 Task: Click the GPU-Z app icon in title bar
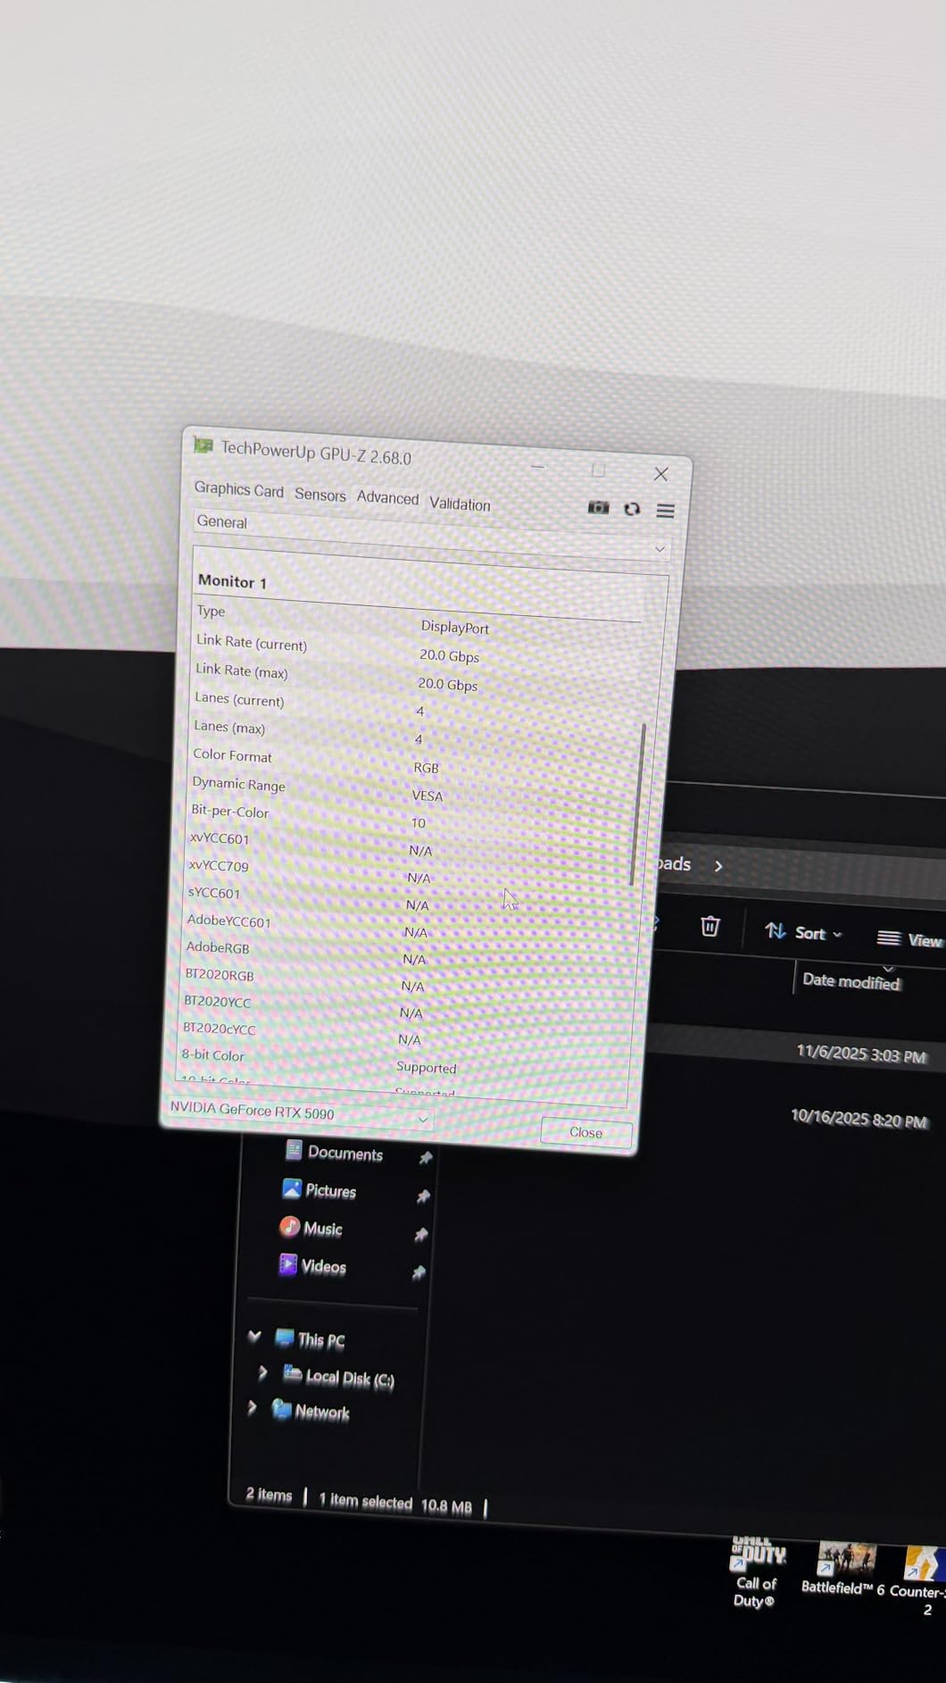(204, 445)
